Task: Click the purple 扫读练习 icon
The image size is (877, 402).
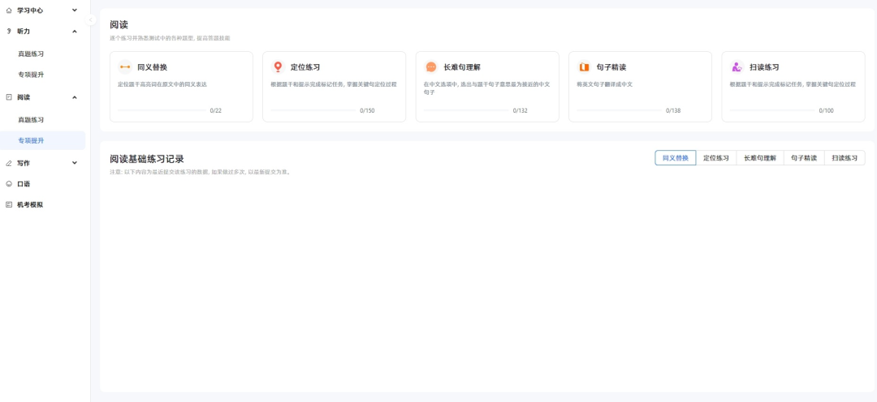Action: 737,67
